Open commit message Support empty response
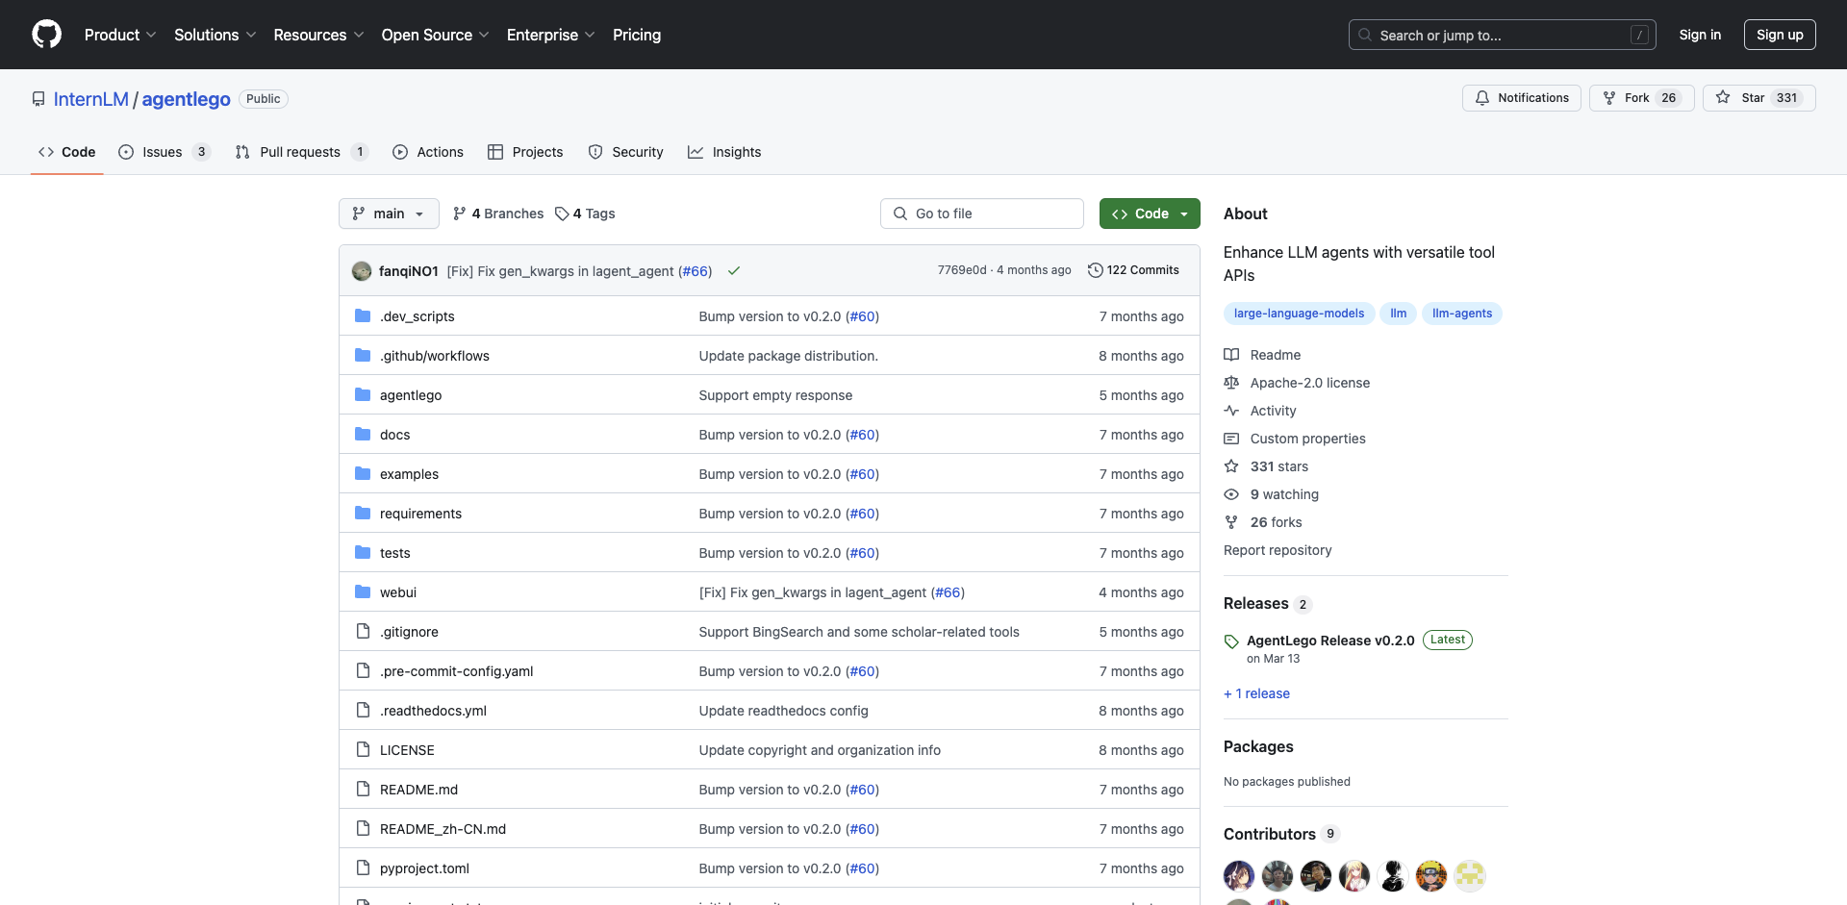The height and width of the screenshot is (905, 1847). [775, 395]
